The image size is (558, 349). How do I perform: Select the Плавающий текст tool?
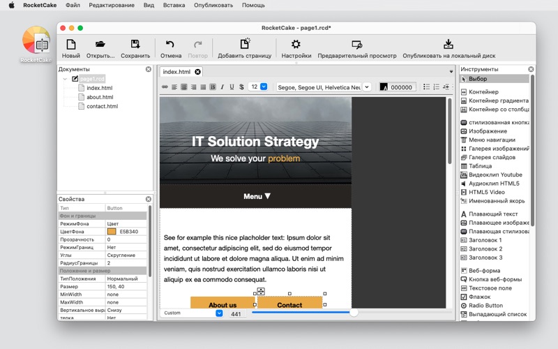point(494,214)
